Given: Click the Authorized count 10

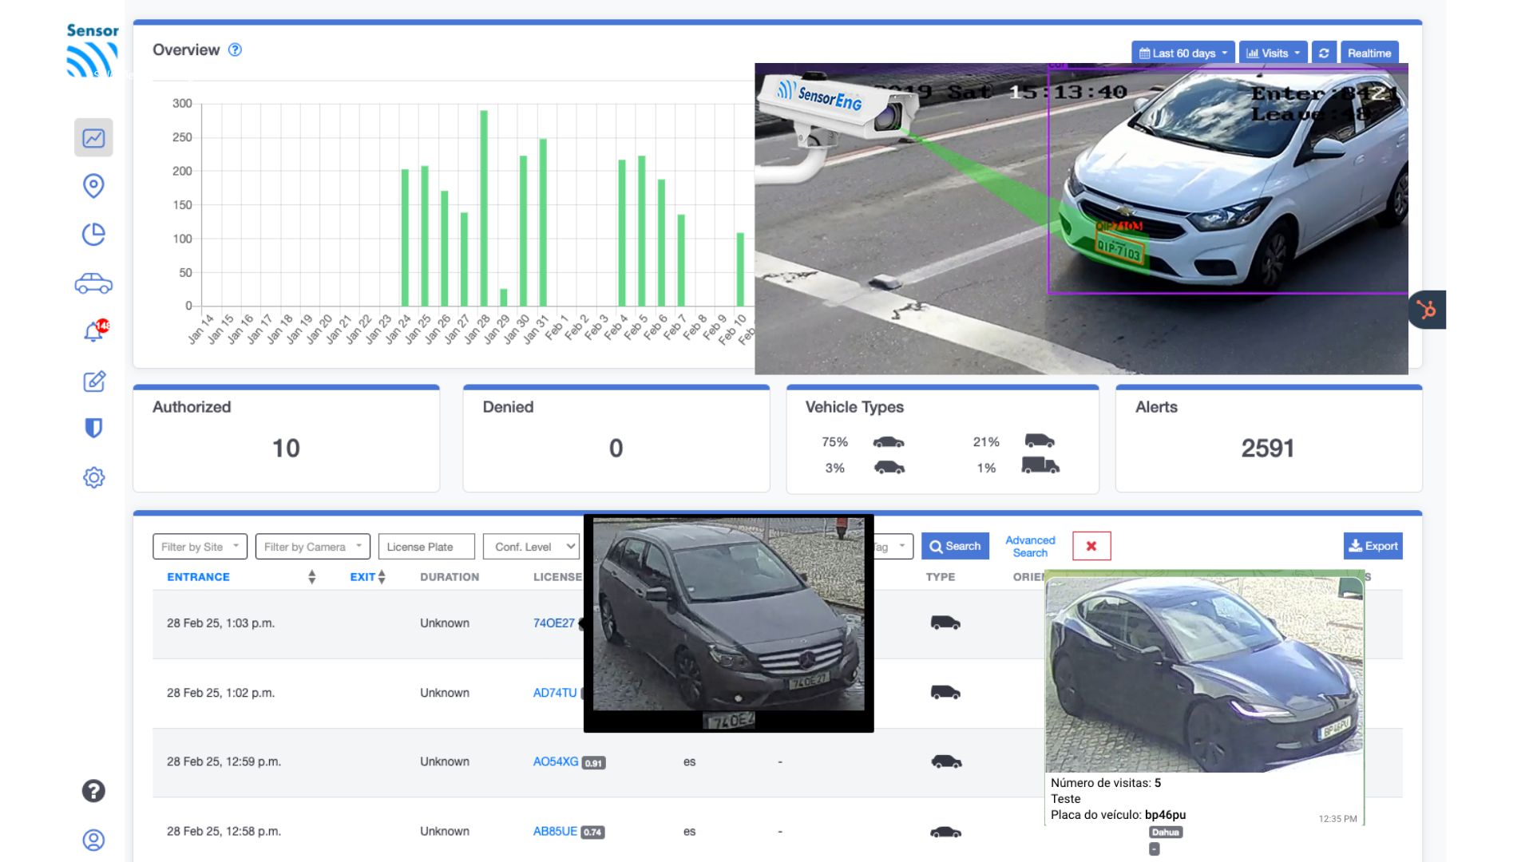Looking at the screenshot, I should tap(286, 449).
